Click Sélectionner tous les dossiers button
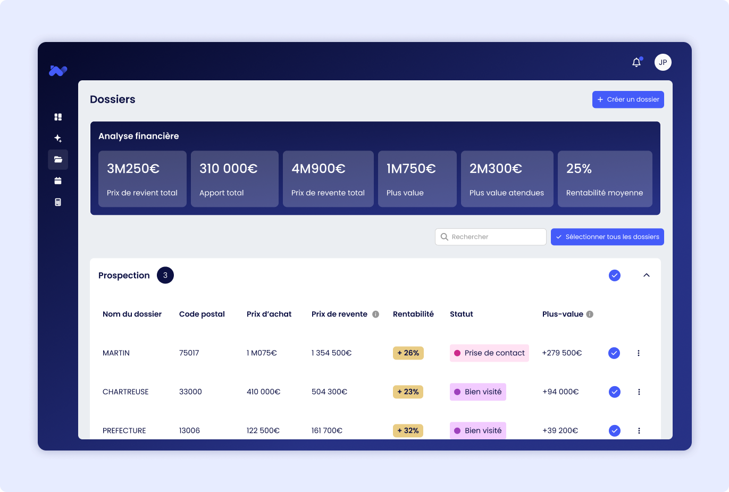 [607, 237]
